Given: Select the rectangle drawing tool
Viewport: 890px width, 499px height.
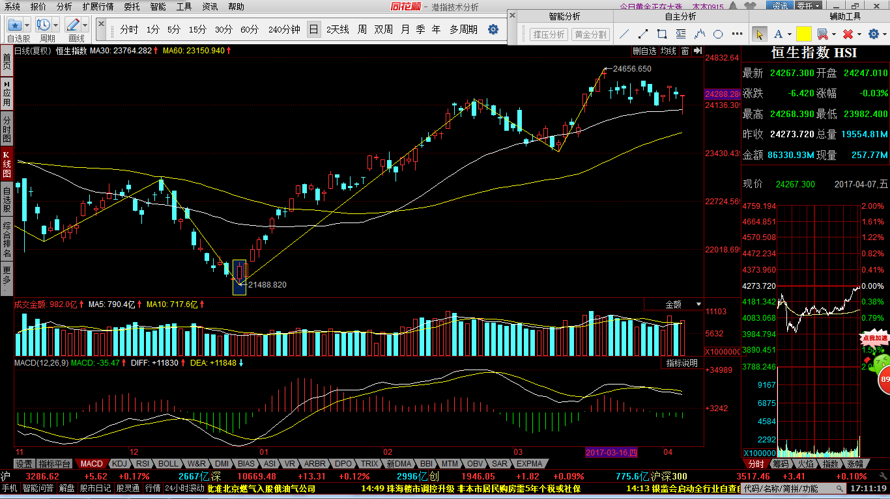Looking at the screenshot, I should 662,34.
